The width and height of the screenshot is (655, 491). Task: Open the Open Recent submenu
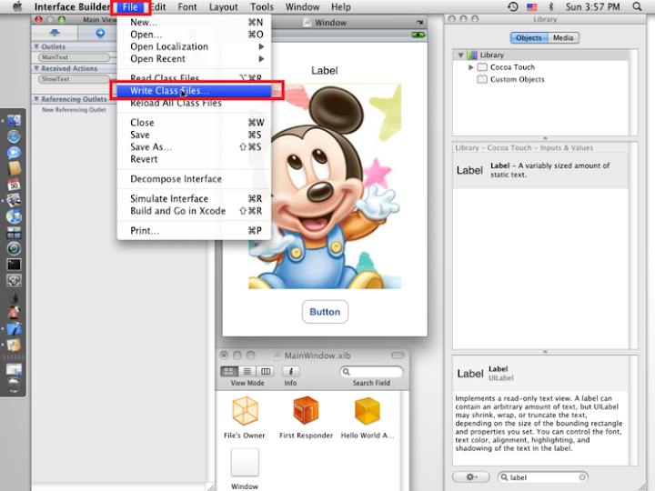195,59
